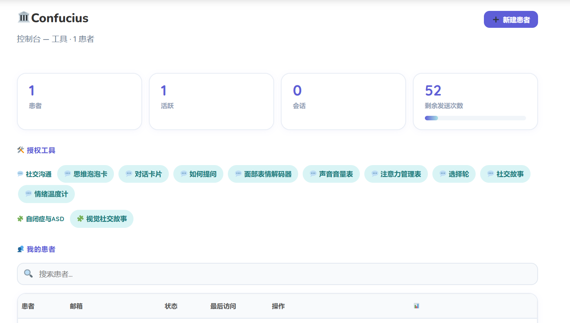Open the 面部表情解码器 tool chip
Image resolution: width=570 pixels, height=323 pixels.
263,174
